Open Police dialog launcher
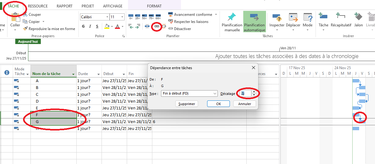 click(x=124, y=36)
